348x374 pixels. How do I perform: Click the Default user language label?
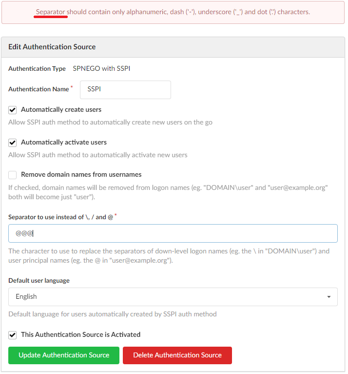pos(39,280)
